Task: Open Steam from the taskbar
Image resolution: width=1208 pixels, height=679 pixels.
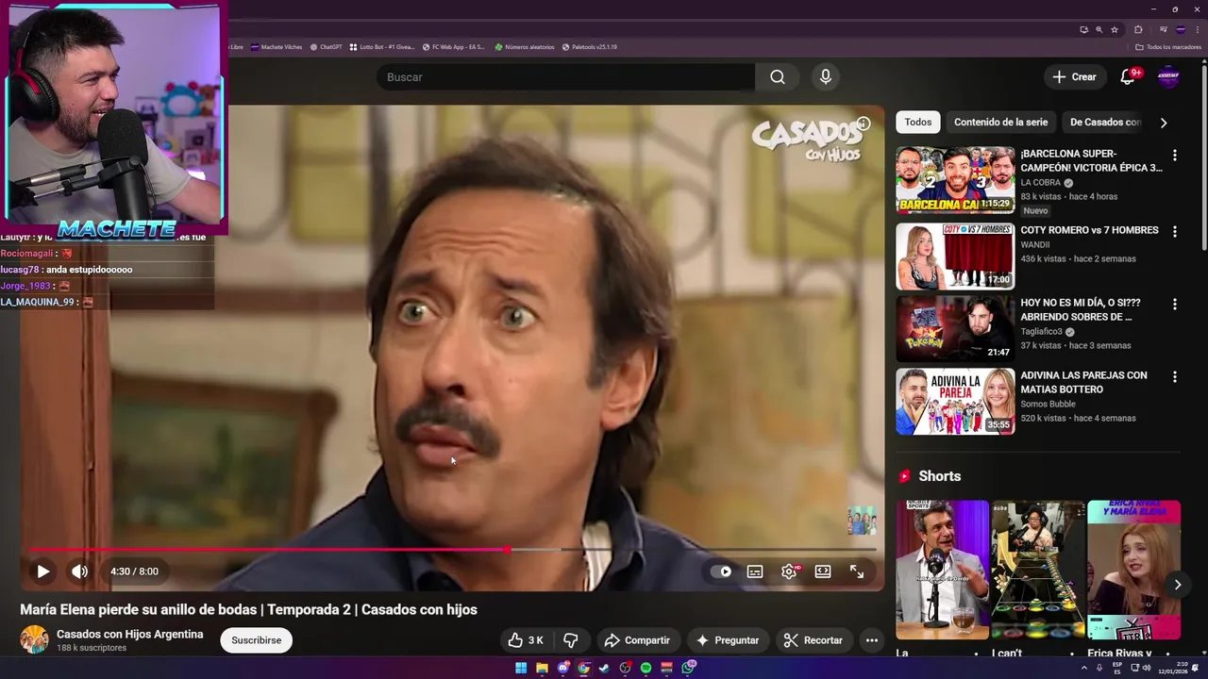Action: click(x=604, y=668)
